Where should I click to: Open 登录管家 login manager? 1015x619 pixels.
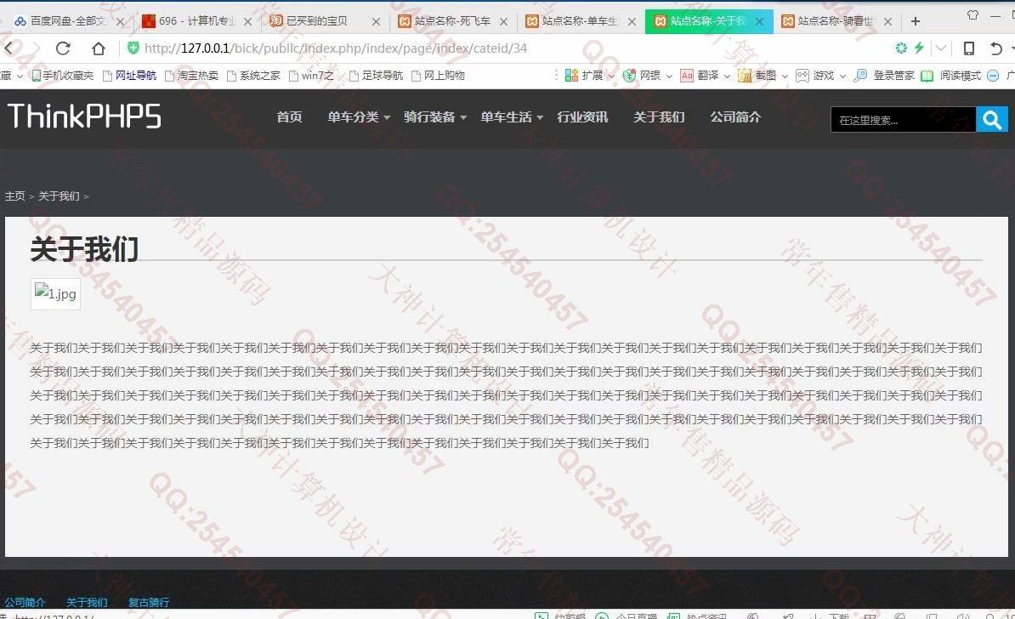[x=884, y=75]
